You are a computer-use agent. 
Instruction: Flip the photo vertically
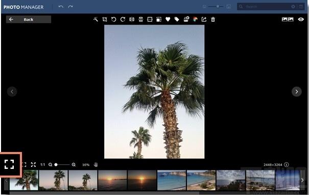(x=140, y=19)
